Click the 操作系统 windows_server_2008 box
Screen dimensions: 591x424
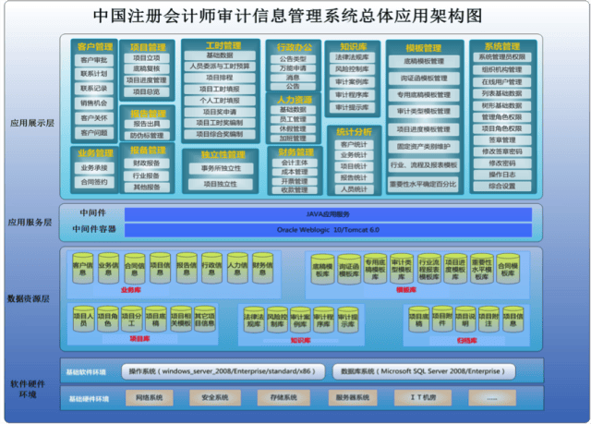tap(223, 371)
